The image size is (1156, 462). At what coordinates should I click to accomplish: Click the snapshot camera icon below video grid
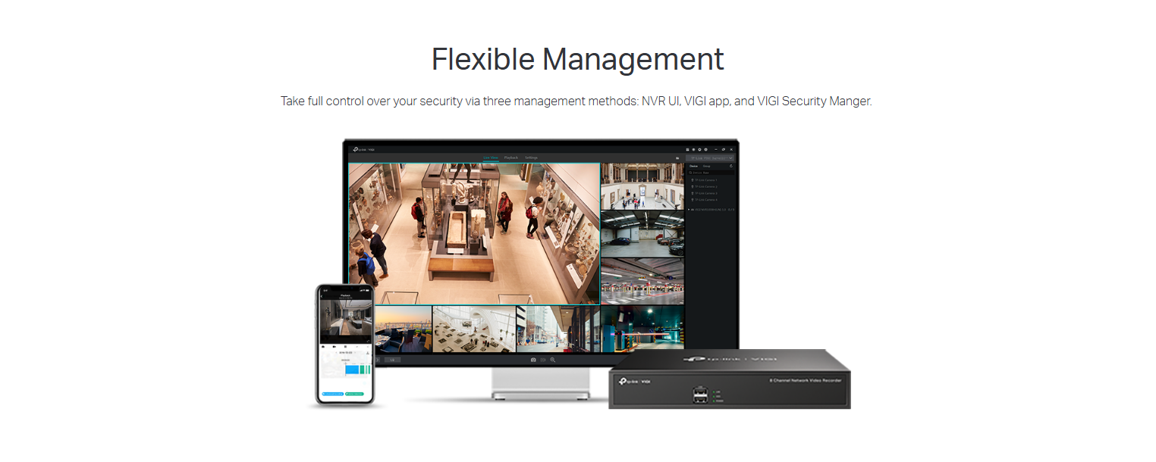(x=533, y=360)
